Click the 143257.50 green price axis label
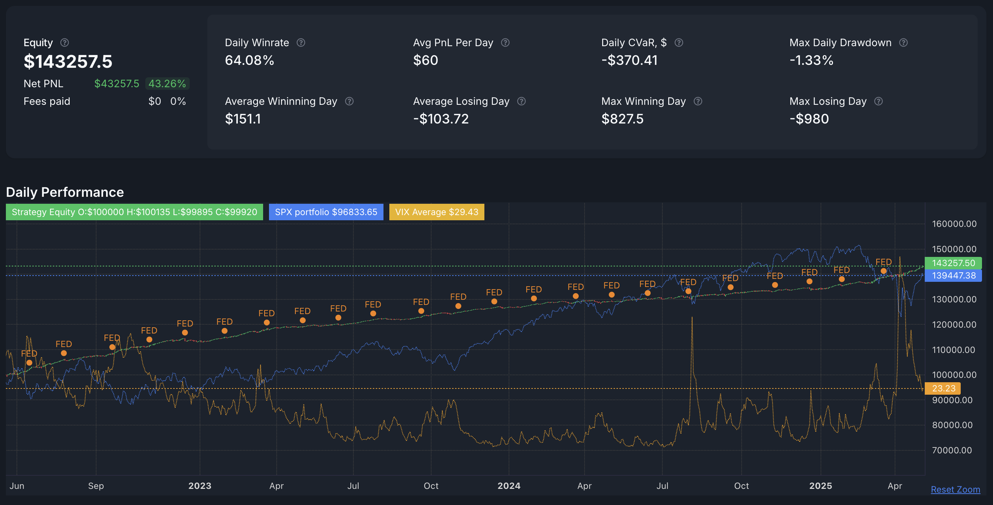This screenshot has width=993, height=505. (x=953, y=263)
